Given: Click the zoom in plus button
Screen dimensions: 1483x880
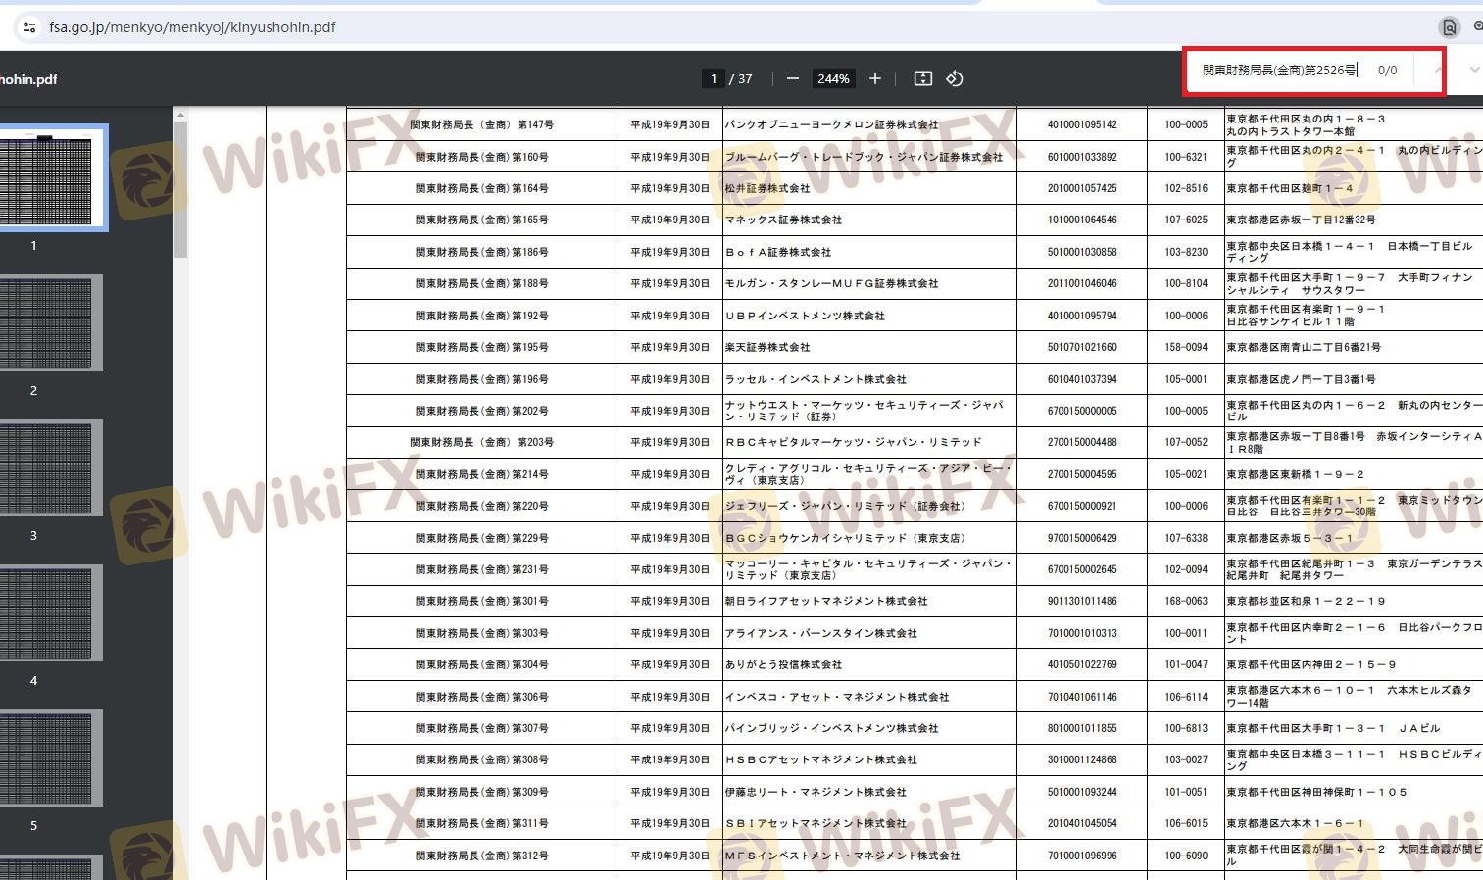Looking at the screenshot, I should click(x=875, y=78).
